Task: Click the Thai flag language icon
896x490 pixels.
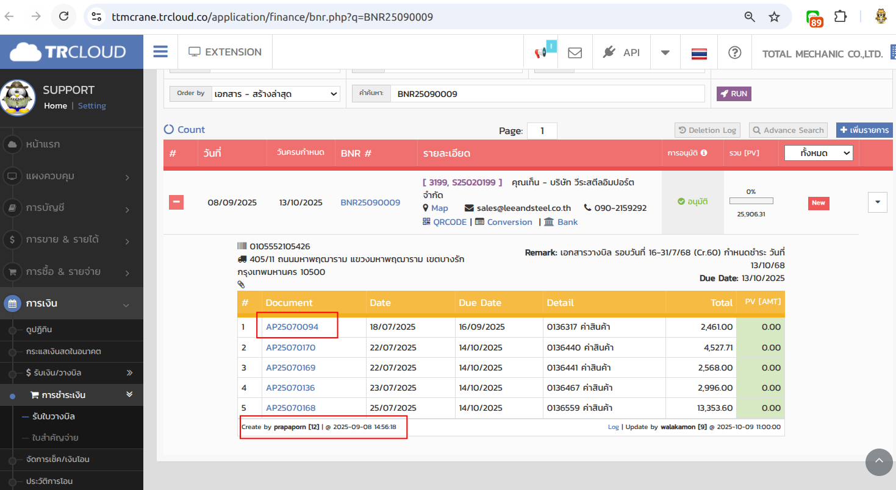Action: pos(698,54)
